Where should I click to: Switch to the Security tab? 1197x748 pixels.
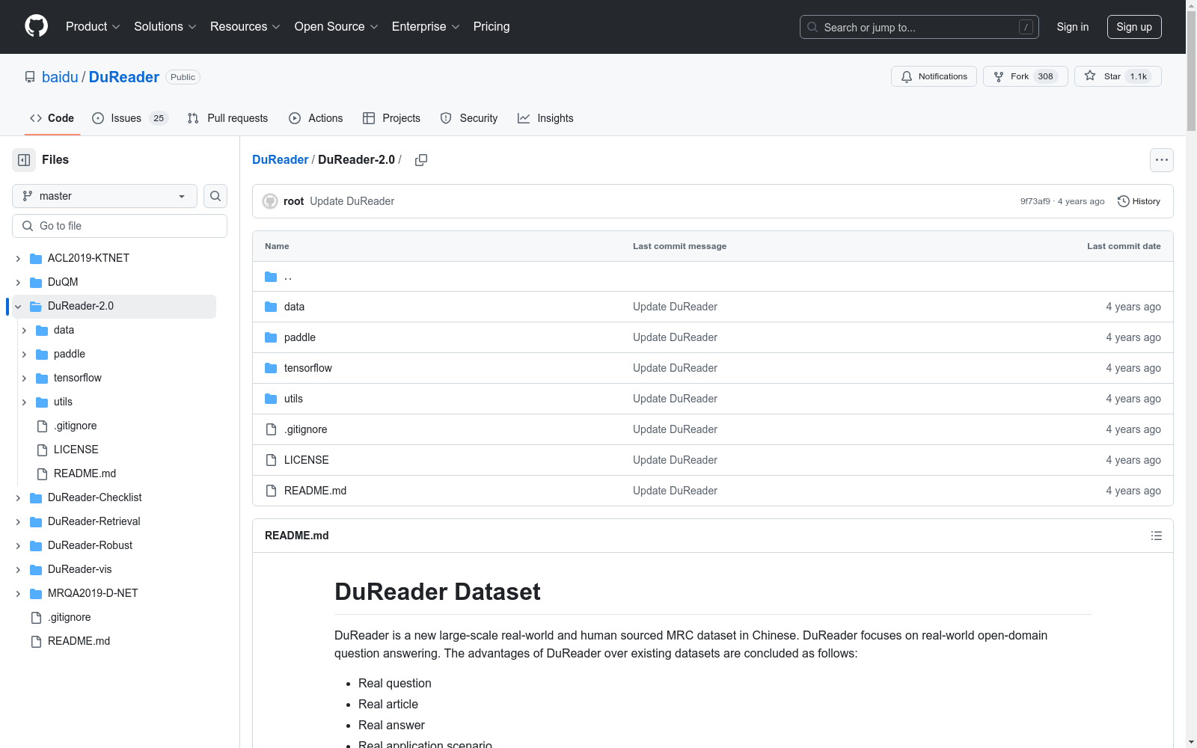[x=469, y=118]
